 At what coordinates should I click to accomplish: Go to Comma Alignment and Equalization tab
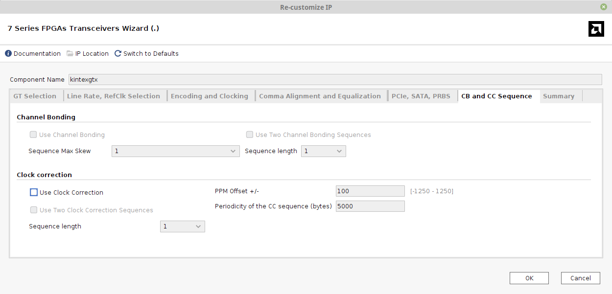pyautogui.click(x=320, y=96)
